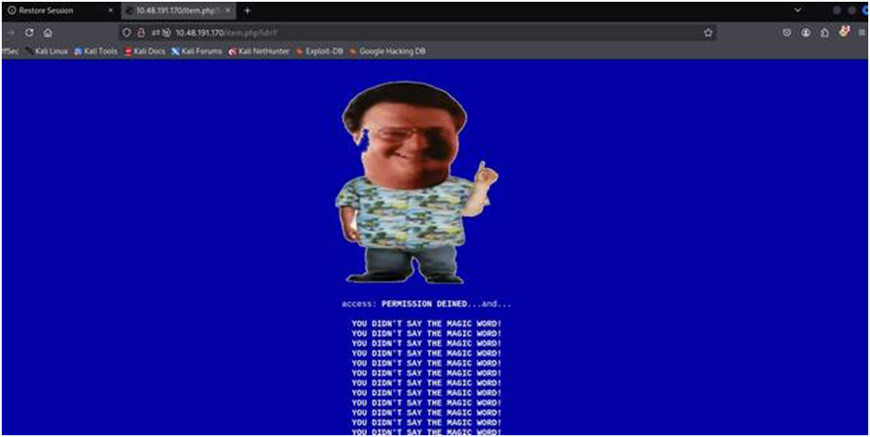Close the 10.48.191.170/item.php tab
The height and width of the screenshot is (437, 870).
point(229,11)
